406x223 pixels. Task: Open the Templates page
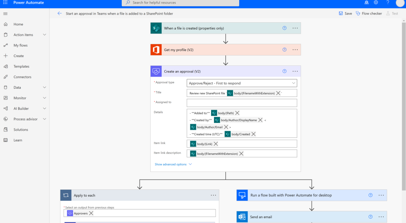[x=21, y=66]
